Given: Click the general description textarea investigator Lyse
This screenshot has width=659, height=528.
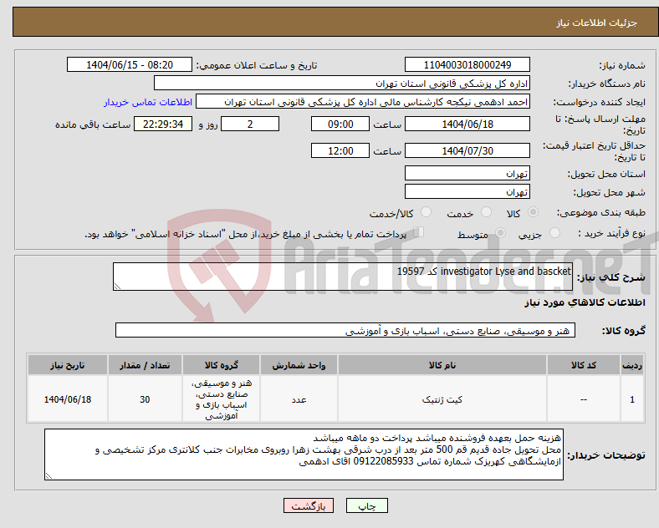Looking at the screenshot, I should 343,277.
